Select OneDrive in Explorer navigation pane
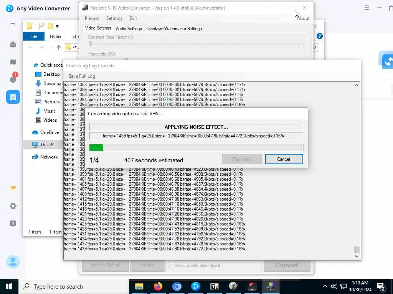 pos(46,132)
